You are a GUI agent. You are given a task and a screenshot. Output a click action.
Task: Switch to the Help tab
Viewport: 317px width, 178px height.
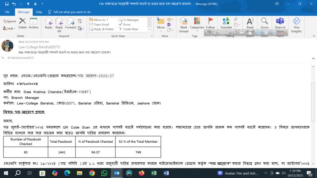[x=39, y=12]
